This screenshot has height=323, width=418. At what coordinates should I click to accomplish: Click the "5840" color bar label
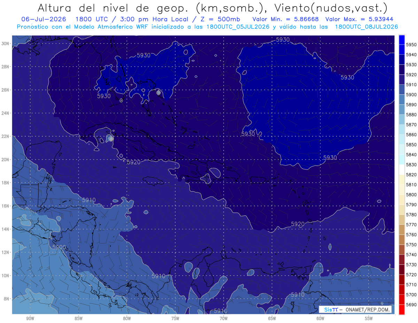click(411, 155)
